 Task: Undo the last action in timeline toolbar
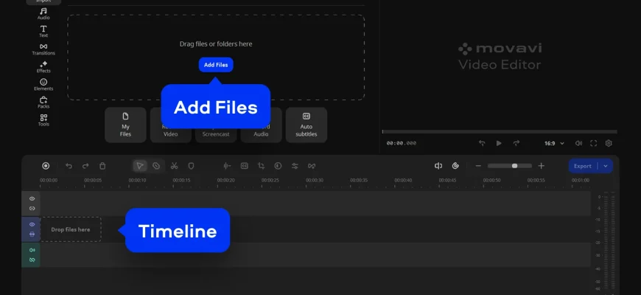69,166
